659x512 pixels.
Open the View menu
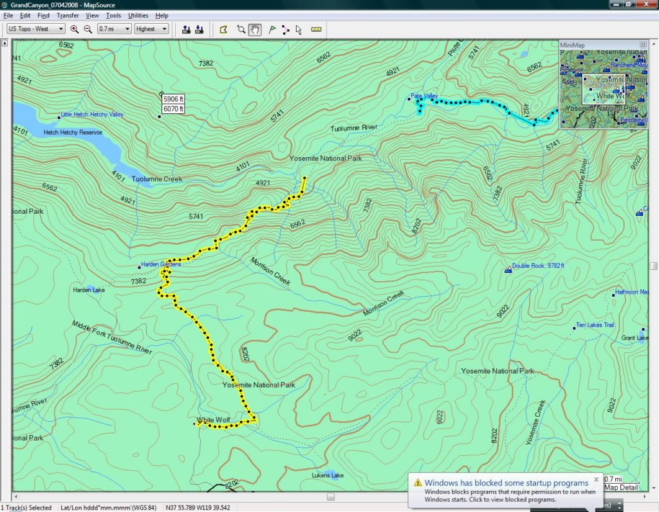(92, 15)
